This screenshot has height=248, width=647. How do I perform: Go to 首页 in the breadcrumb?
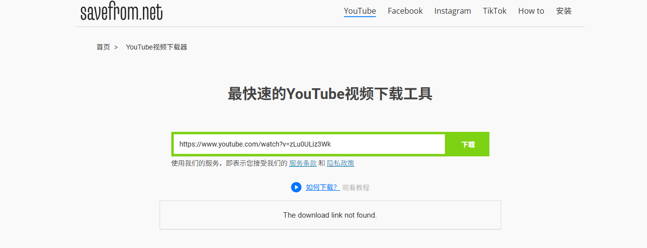[x=103, y=47]
